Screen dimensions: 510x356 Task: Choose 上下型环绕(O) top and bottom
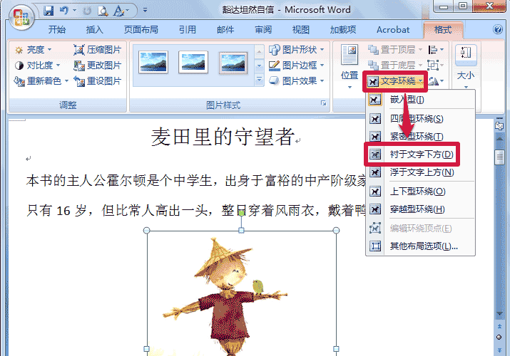click(x=421, y=192)
